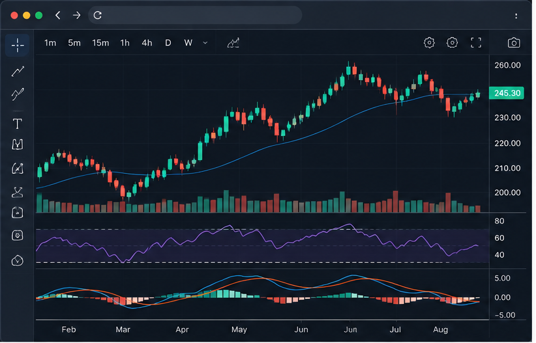Enter fullscreen chart mode
Screen dimensions: 536x343
click(x=476, y=43)
